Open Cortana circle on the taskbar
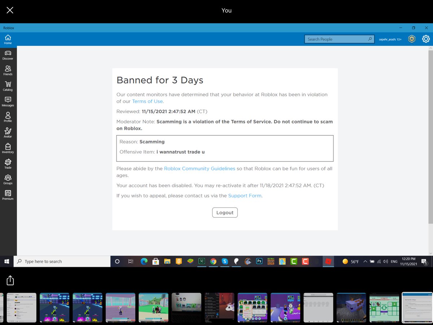This screenshot has width=433, height=325. 117,261
